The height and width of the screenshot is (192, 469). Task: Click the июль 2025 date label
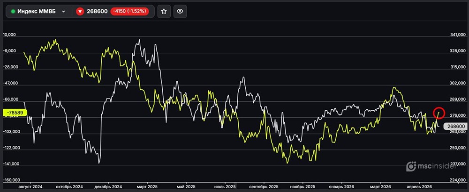coord(225,186)
